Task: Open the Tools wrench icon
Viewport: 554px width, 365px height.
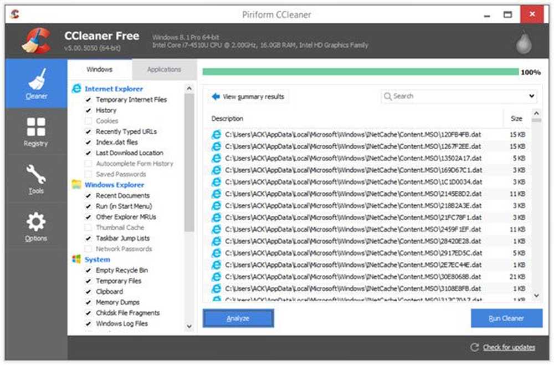Action: 36,174
